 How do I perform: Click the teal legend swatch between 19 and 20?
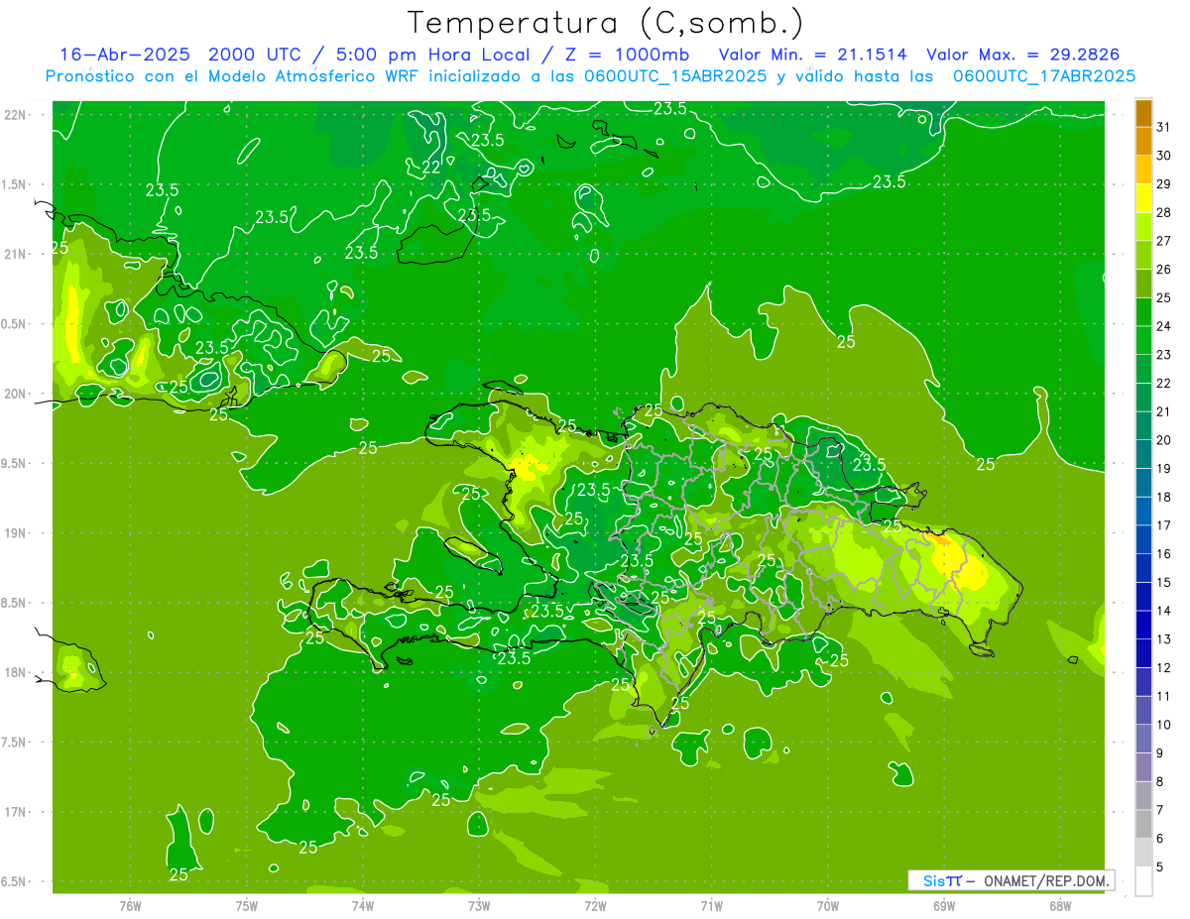[x=1143, y=454]
